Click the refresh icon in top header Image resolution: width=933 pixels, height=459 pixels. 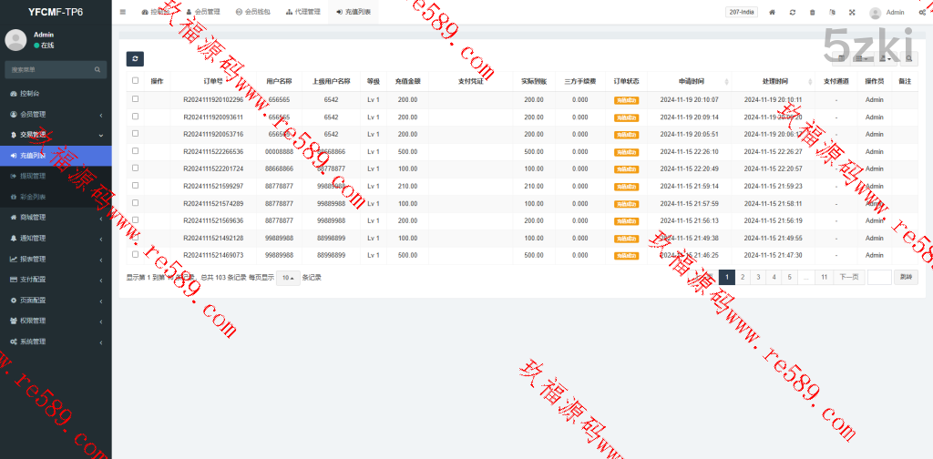[793, 12]
